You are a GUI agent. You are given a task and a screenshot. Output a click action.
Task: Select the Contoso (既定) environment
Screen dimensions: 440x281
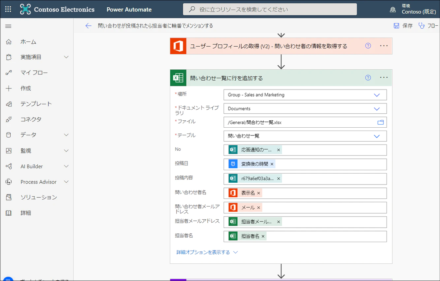tap(419, 12)
